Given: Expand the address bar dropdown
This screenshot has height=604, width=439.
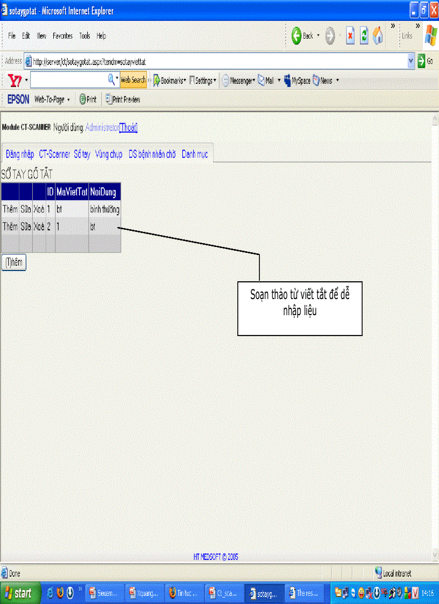Looking at the screenshot, I should (x=412, y=61).
